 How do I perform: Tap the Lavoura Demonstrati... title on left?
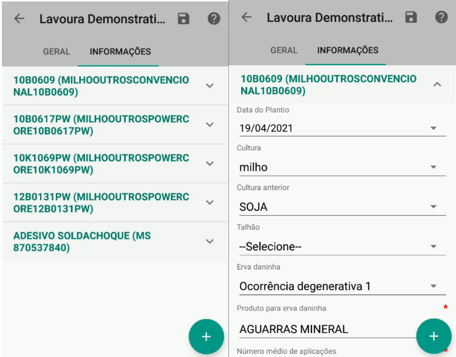pos(102,19)
